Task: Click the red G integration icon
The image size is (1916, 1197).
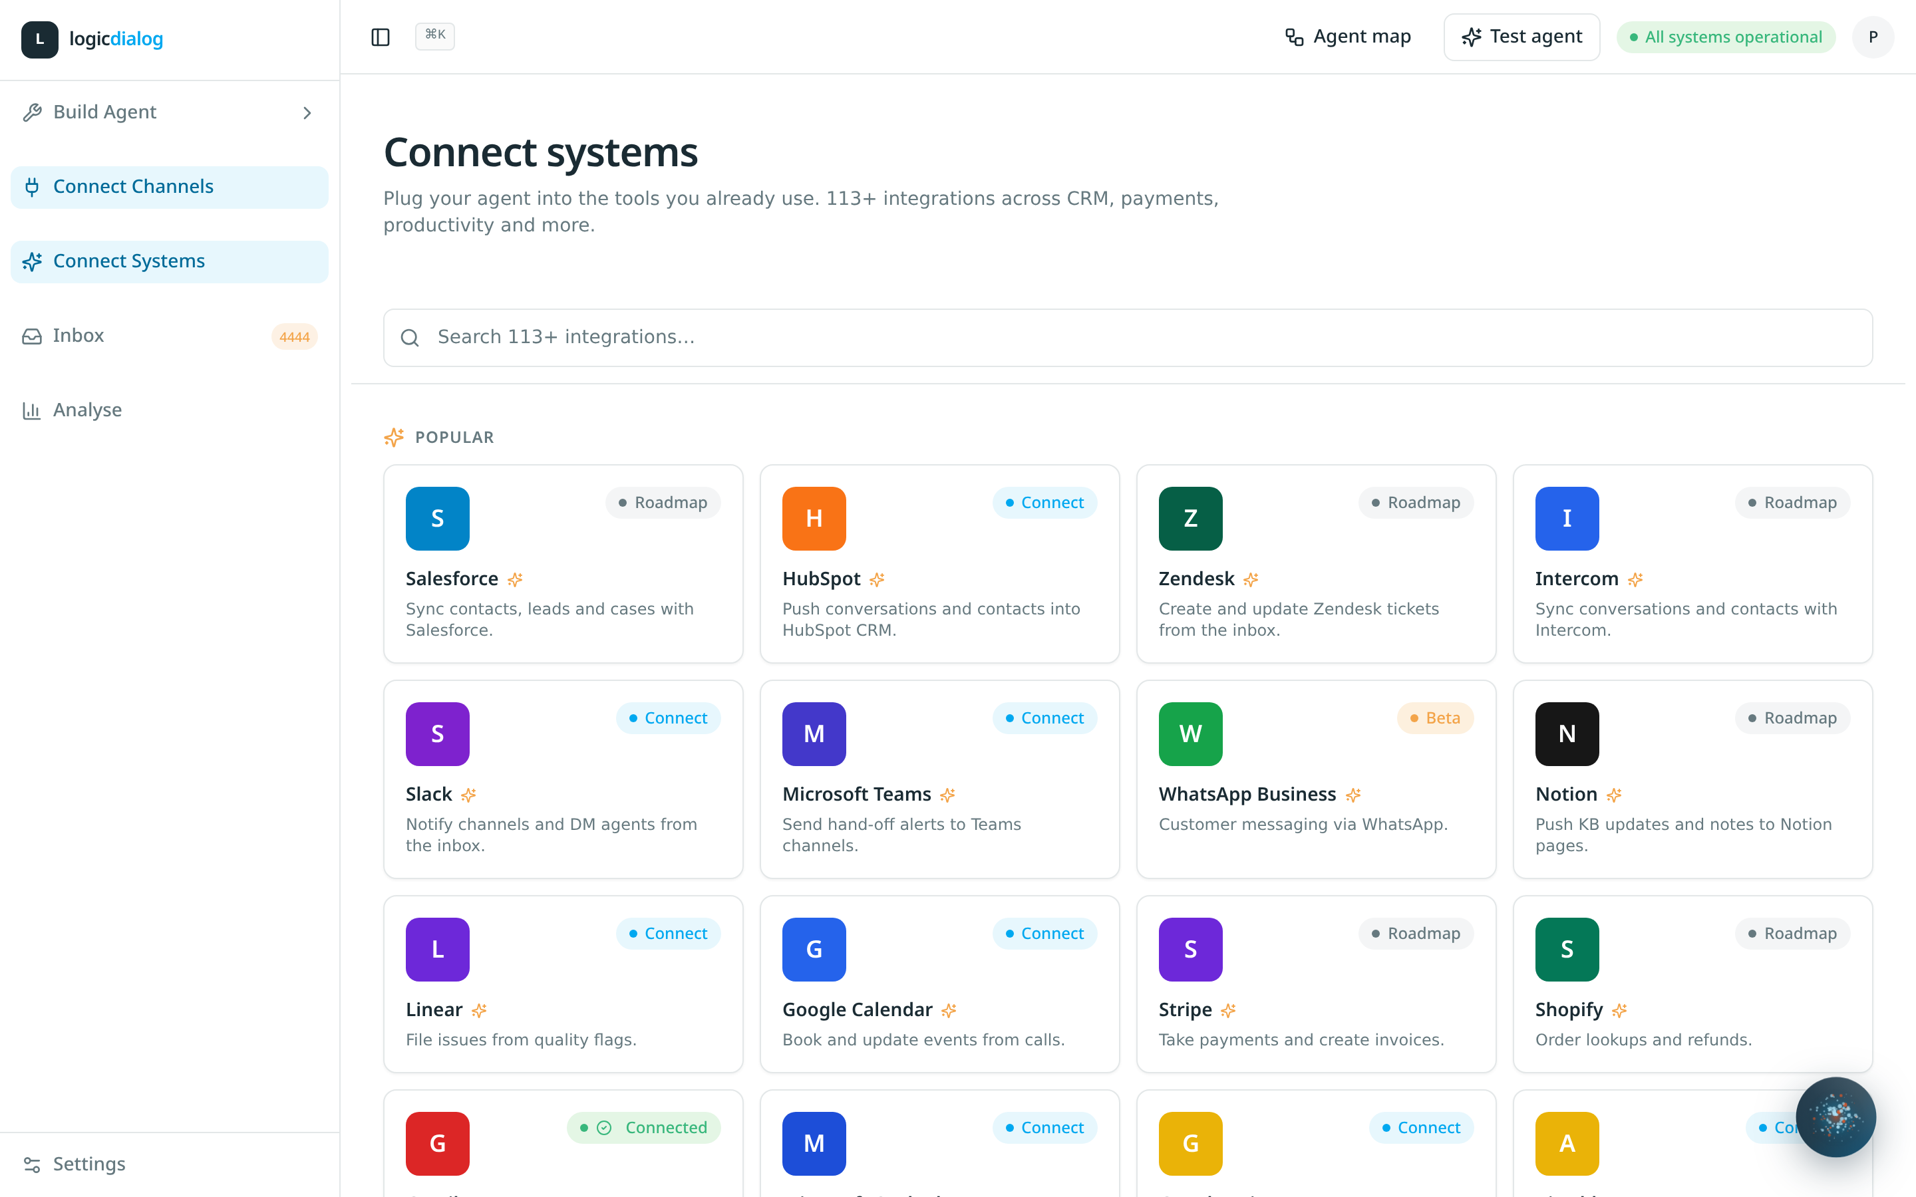Action: (437, 1143)
